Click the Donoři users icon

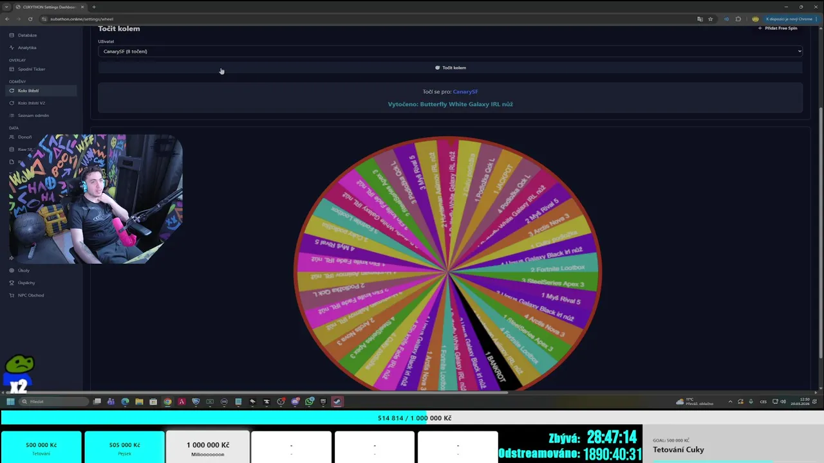tap(12, 137)
